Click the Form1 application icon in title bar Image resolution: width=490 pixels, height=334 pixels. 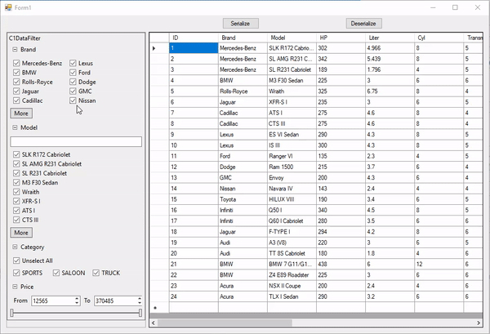click(x=7, y=7)
